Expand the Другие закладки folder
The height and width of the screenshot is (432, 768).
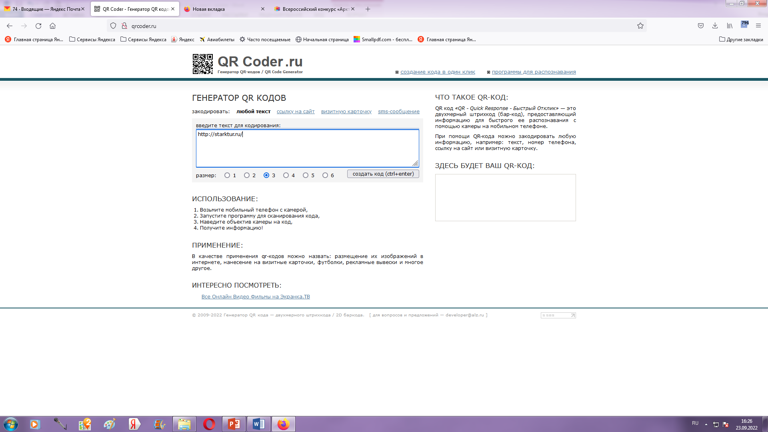(x=741, y=39)
